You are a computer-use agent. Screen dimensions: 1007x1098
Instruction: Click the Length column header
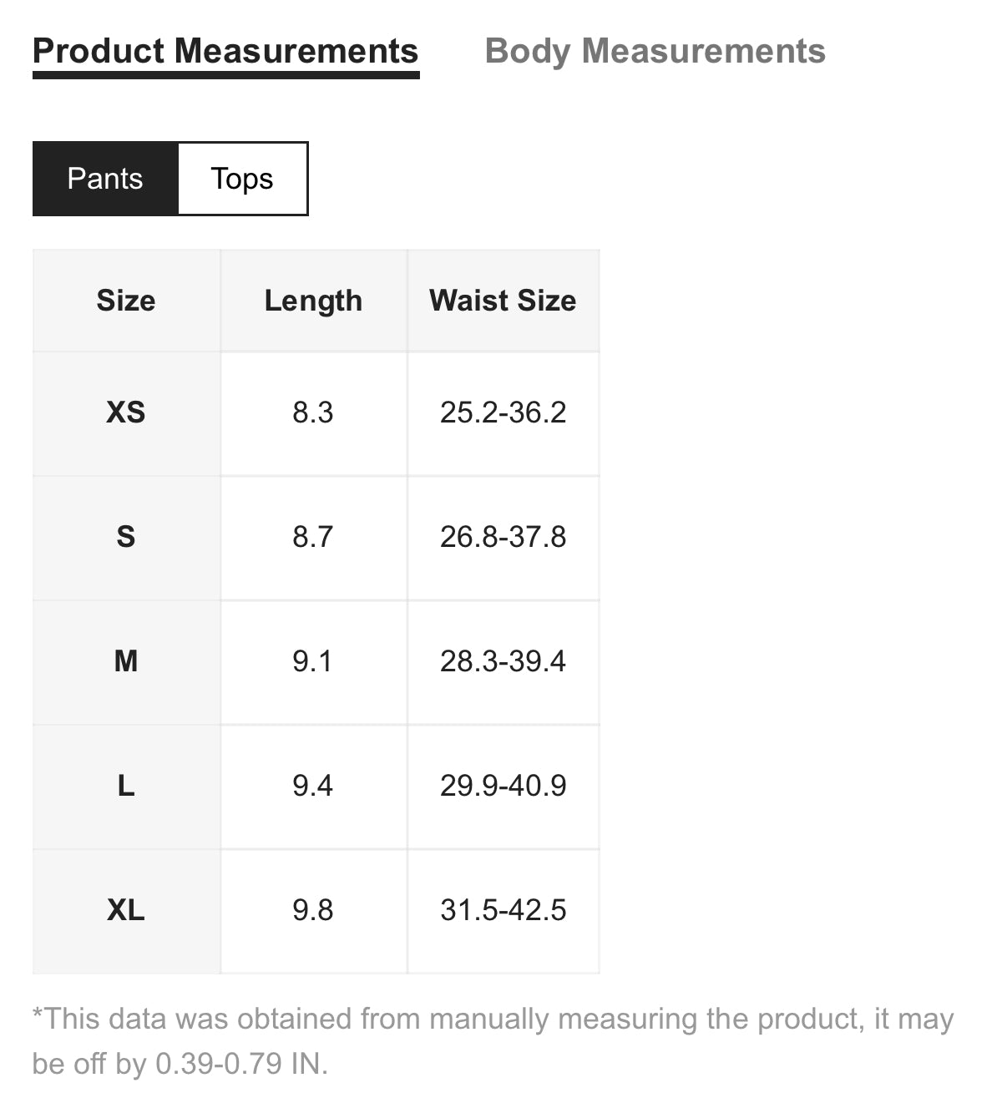[x=313, y=301]
